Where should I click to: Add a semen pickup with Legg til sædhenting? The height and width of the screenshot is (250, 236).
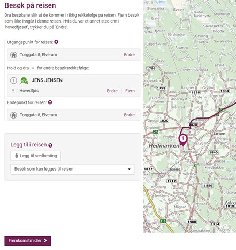pos(35,156)
